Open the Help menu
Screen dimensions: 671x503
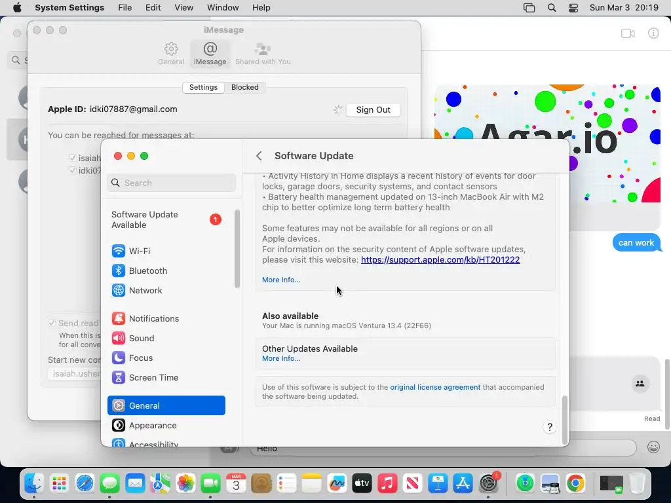pos(261,8)
